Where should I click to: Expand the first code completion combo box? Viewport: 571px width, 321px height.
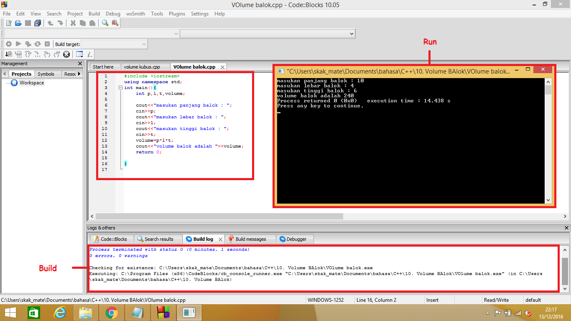click(176, 33)
